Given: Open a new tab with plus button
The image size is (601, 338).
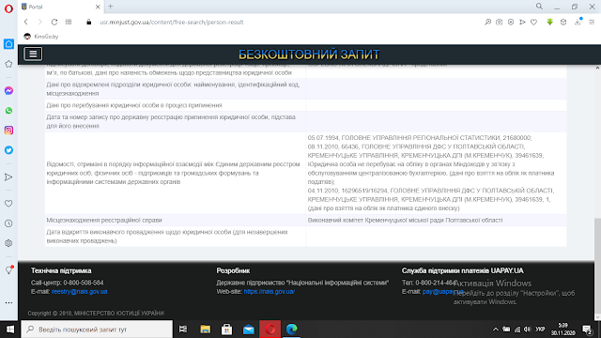Looking at the screenshot, I should coord(111,7).
